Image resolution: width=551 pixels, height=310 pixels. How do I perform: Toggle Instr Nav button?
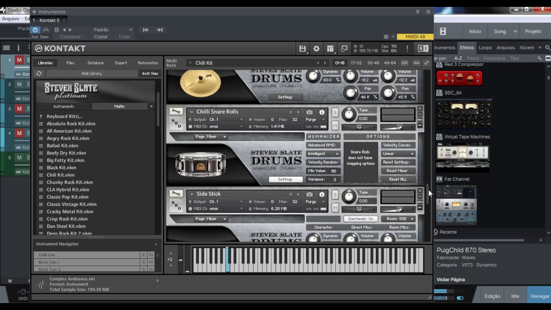(150, 74)
